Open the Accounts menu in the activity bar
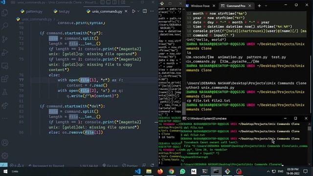This screenshot has width=313, height=176. point(5,143)
